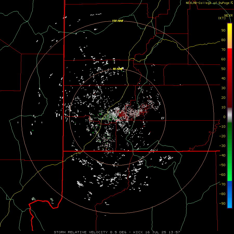Click the positive 50 knot scale label
This screenshot has height=234, width=234.
pyautogui.click(x=223, y=69)
